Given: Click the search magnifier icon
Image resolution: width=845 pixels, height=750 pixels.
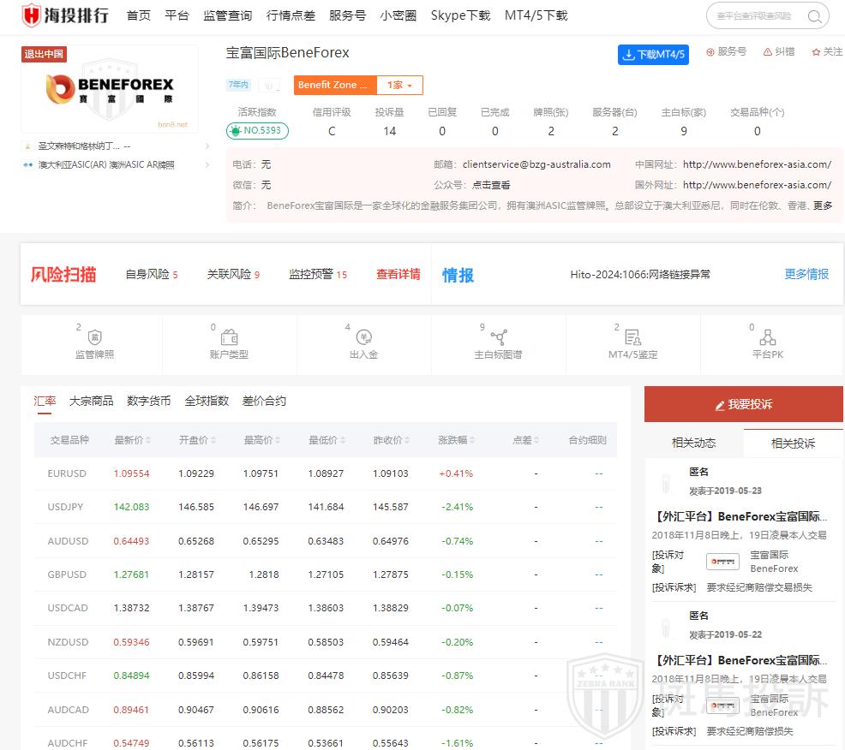Looking at the screenshot, I should click(x=813, y=15).
